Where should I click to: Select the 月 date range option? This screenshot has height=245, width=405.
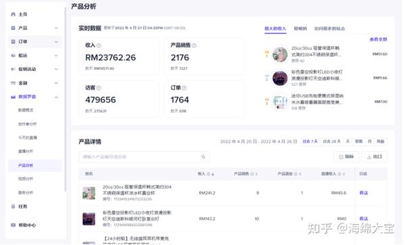(x=370, y=142)
